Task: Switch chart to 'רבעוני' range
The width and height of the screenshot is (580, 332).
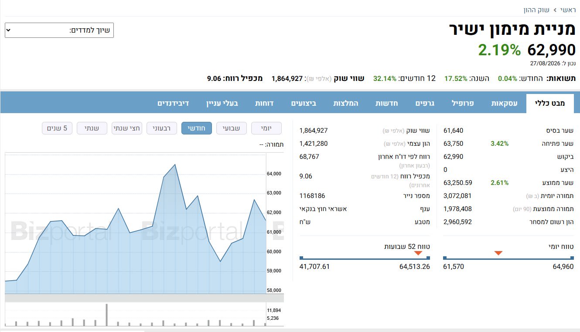Action: click(162, 128)
